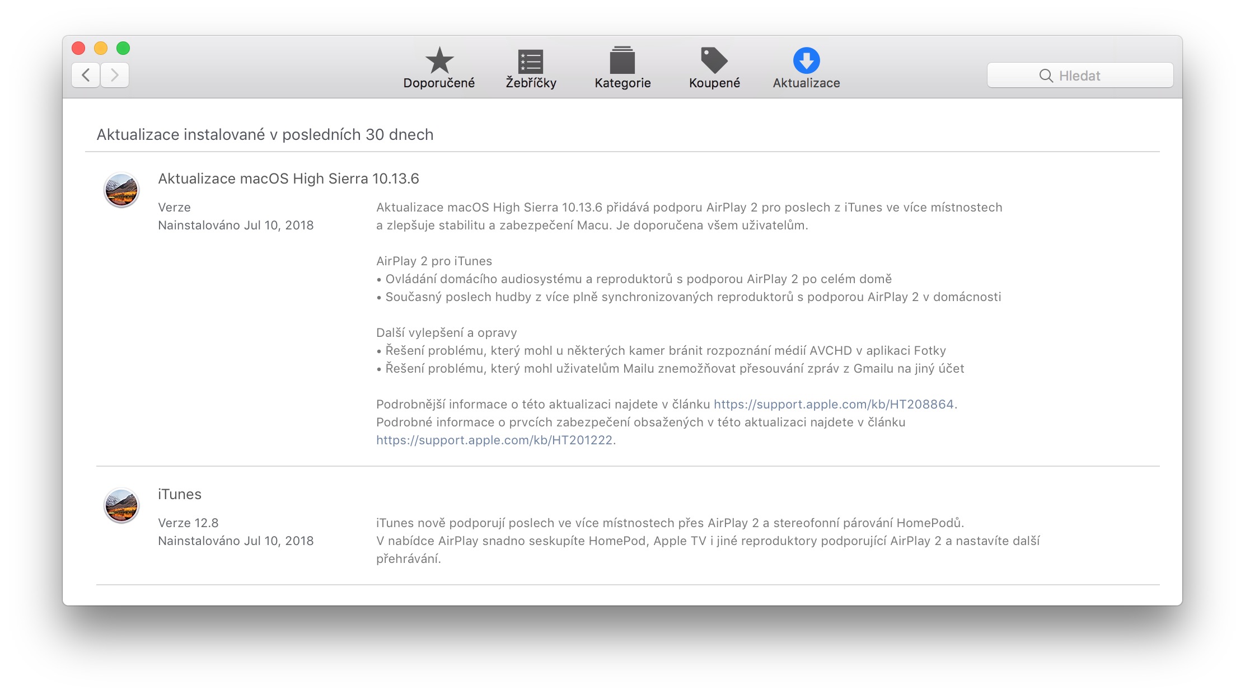Open the support.apple.com/kb/HT201222 link
This screenshot has height=695, width=1245.
[x=494, y=440]
